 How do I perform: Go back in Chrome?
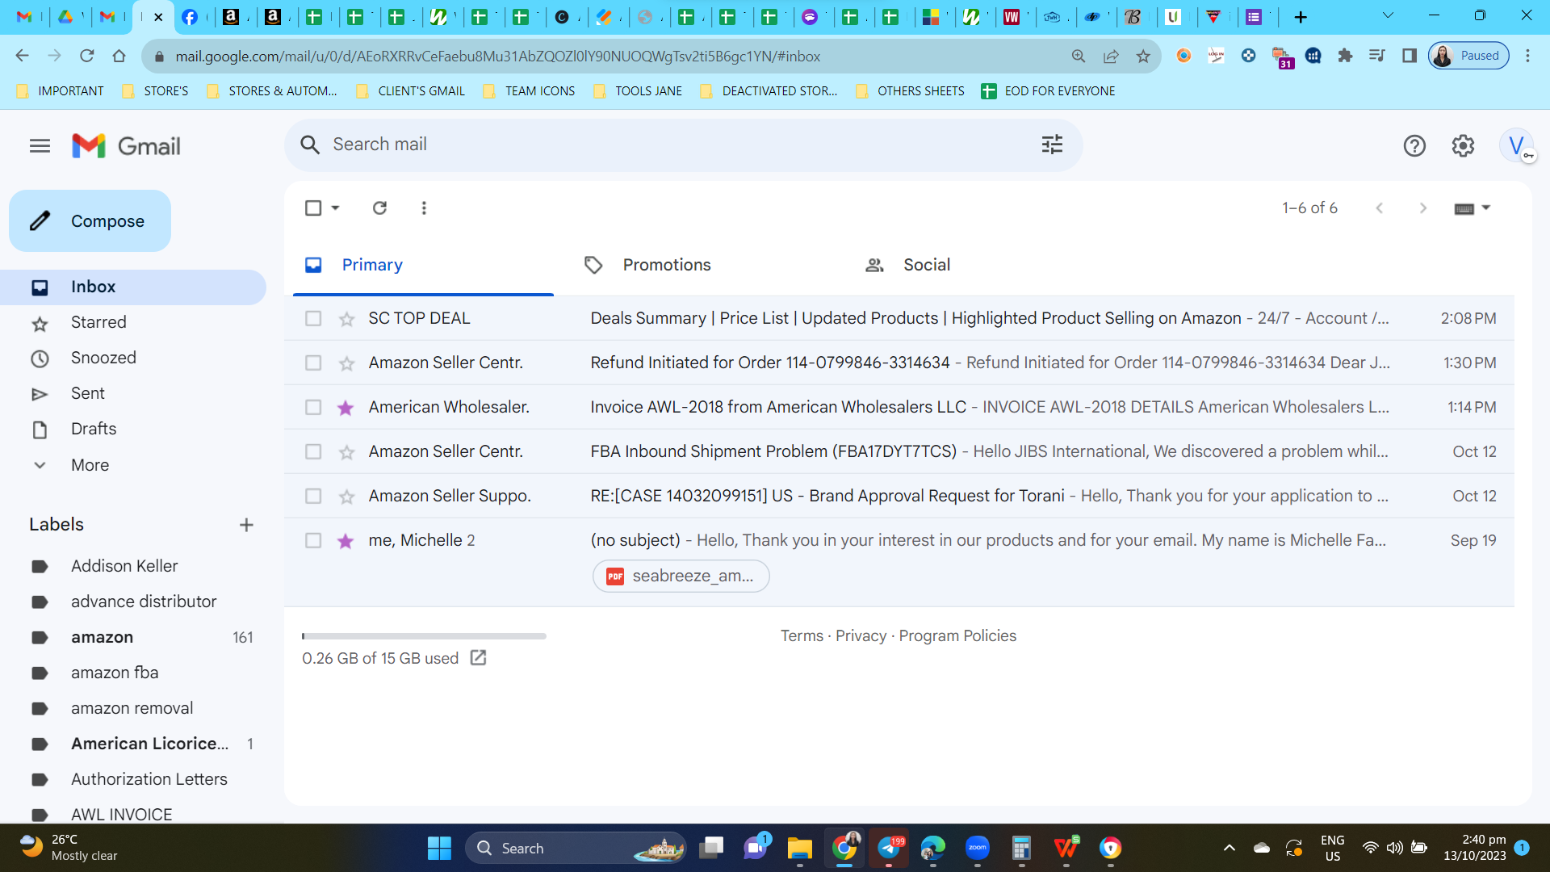click(23, 56)
